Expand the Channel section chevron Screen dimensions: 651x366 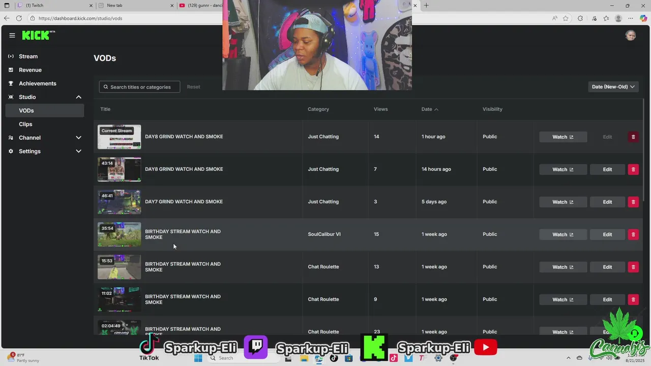coord(78,138)
